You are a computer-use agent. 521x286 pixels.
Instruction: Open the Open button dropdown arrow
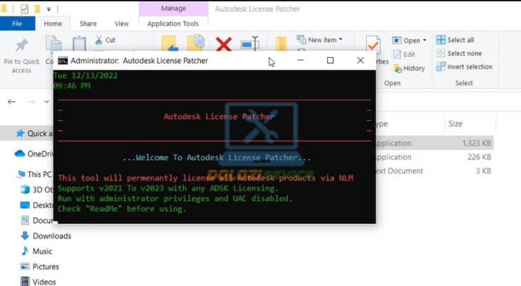click(425, 41)
